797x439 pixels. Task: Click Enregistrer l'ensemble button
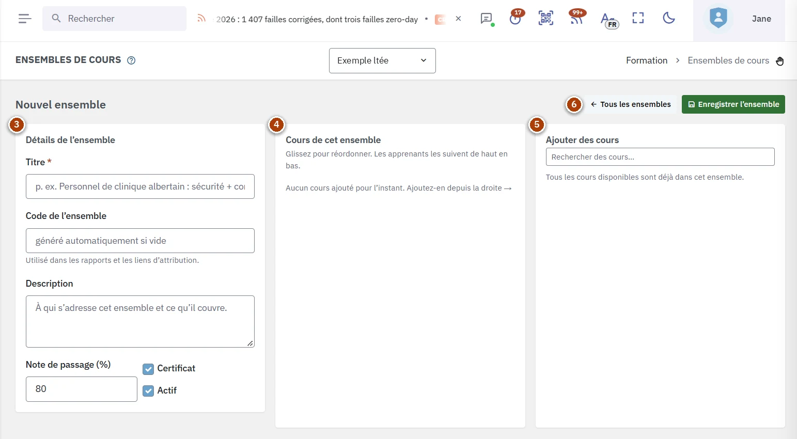[733, 104]
